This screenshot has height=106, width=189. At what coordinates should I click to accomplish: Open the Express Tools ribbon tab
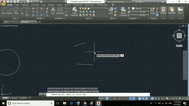(x=89, y=5)
